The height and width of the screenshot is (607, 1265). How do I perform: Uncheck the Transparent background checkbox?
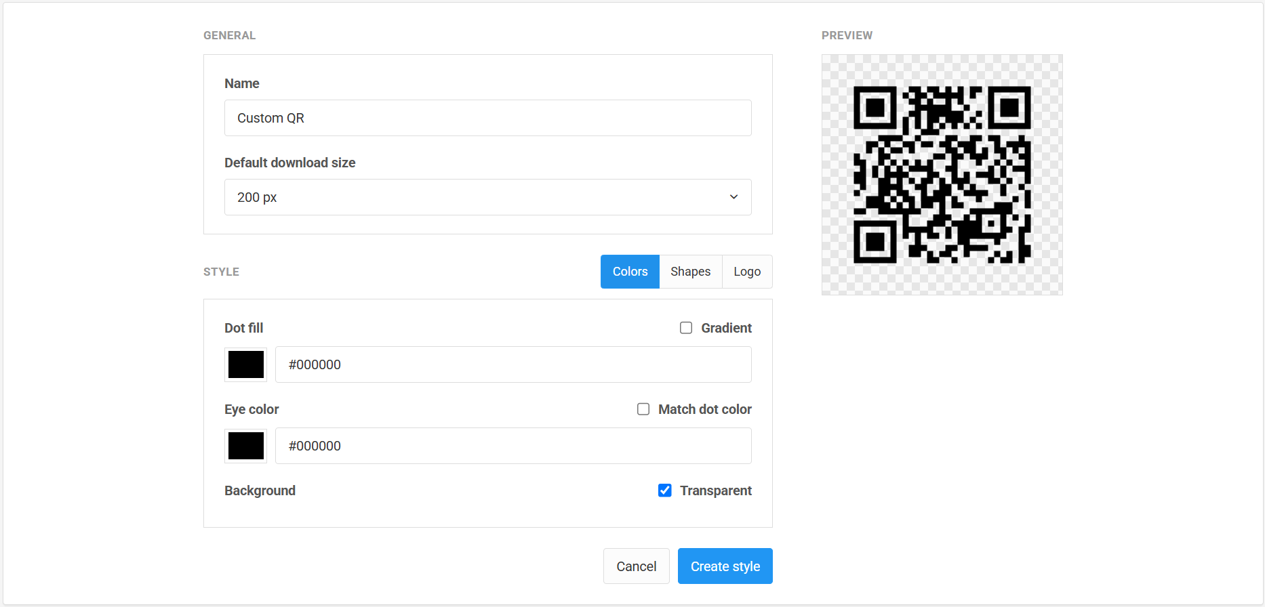(665, 490)
